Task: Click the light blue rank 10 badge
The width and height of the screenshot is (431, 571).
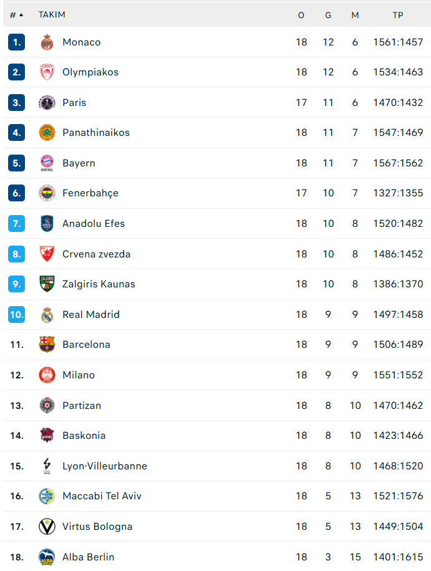Action: (x=17, y=315)
